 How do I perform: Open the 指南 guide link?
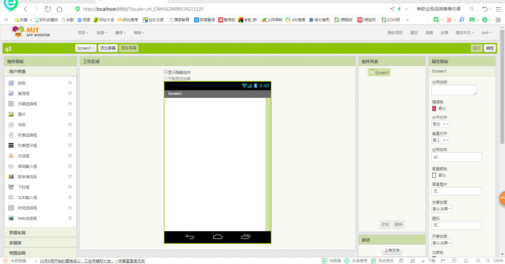(429, 33)
